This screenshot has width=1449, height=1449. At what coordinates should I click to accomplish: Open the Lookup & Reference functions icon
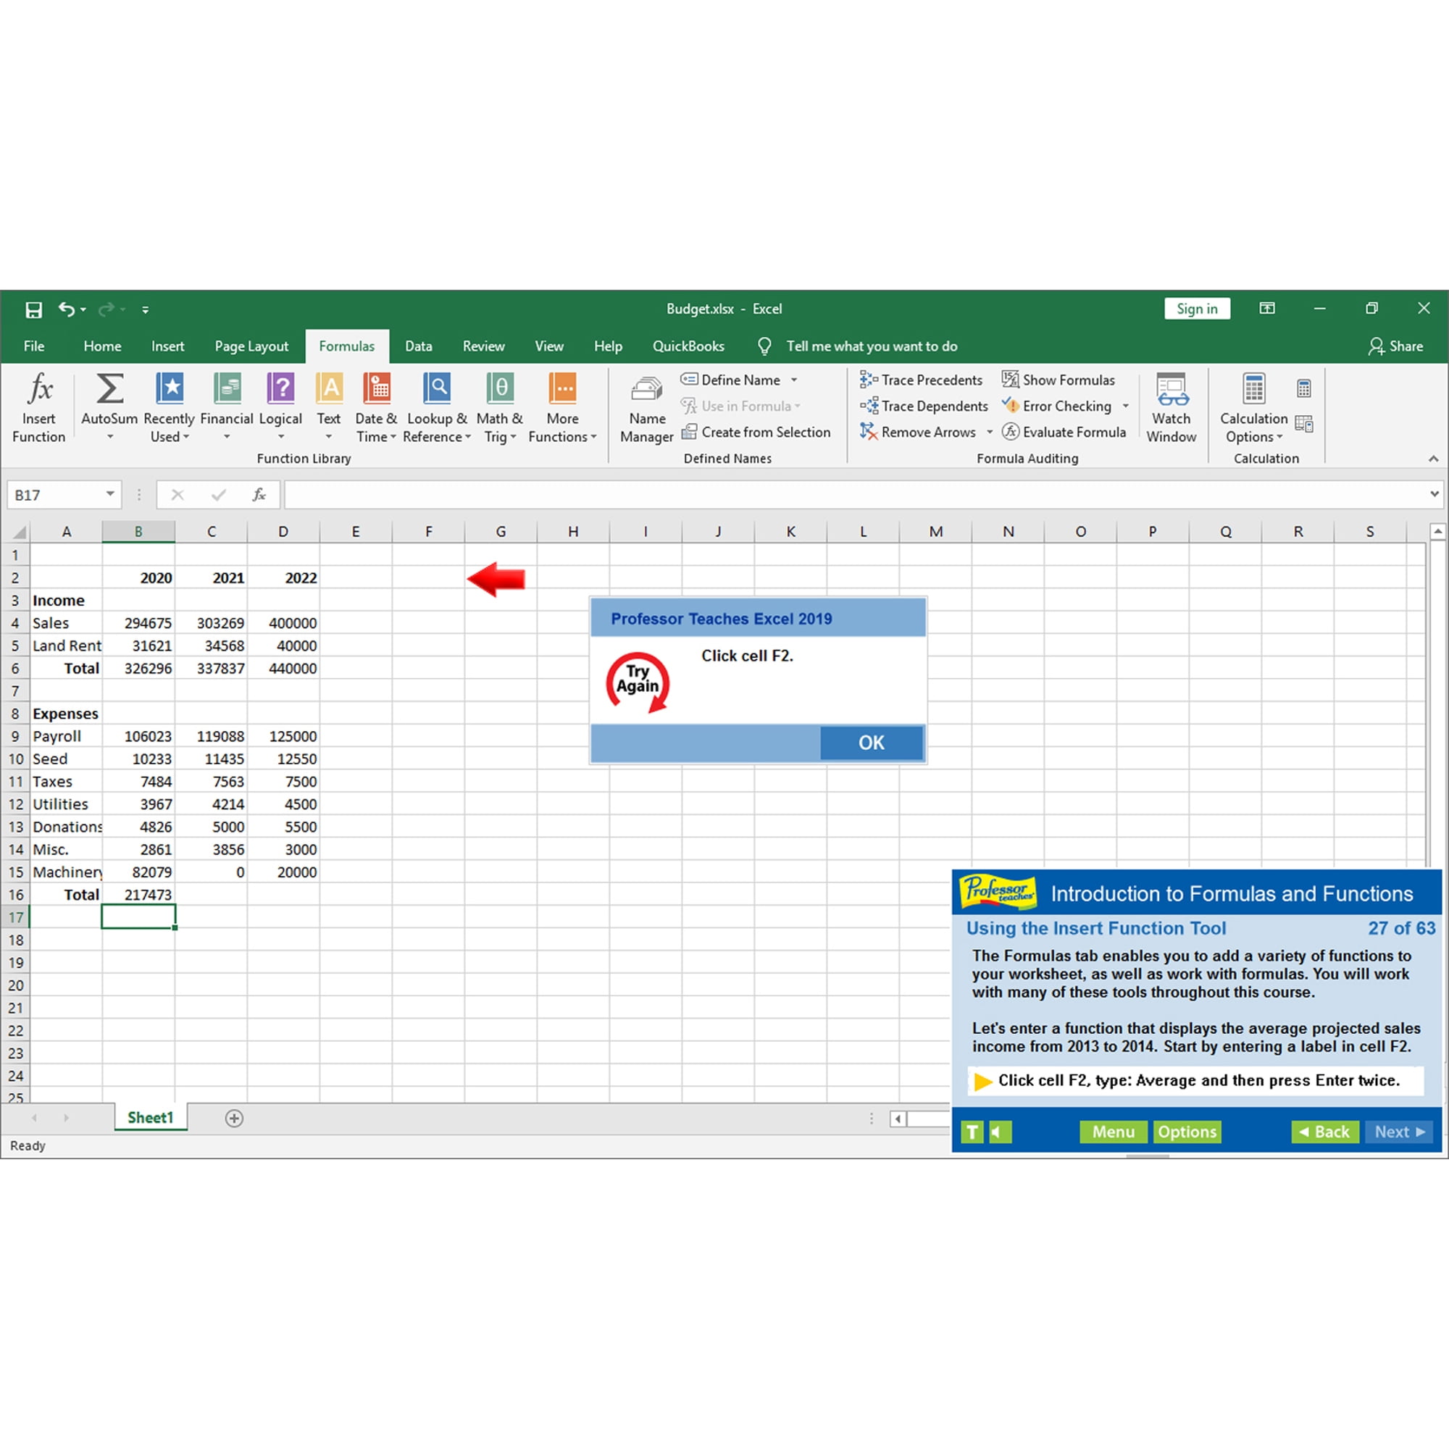(436, 388)
